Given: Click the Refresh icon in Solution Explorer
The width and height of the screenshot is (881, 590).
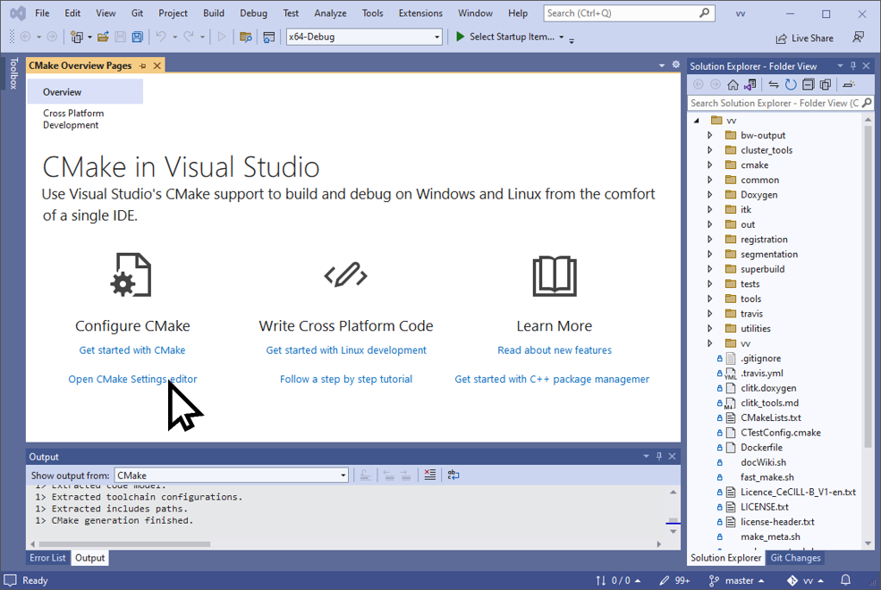Looking at the screenshot, I should click(791, 85).
